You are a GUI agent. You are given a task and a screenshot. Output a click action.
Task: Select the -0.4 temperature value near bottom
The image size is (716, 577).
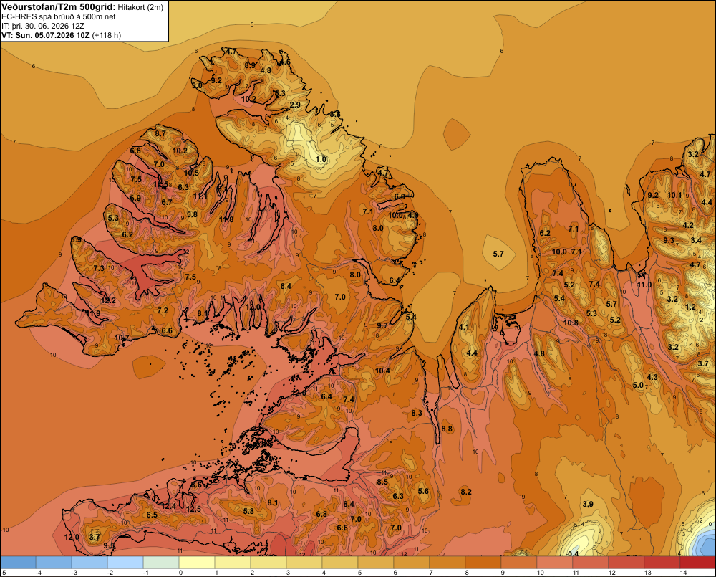(x=571, y=554)
